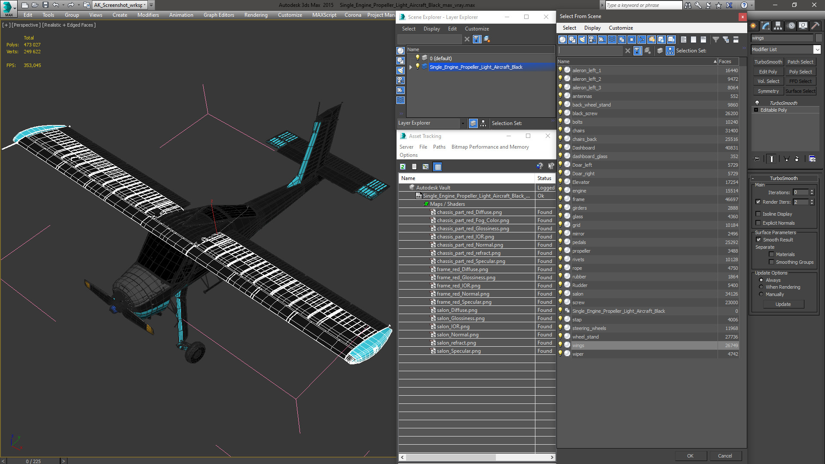Expand Single_Engine_Propeller_Light_Aircraft_Black layer
Screen dimensions: 825x464
click(411, 67)
